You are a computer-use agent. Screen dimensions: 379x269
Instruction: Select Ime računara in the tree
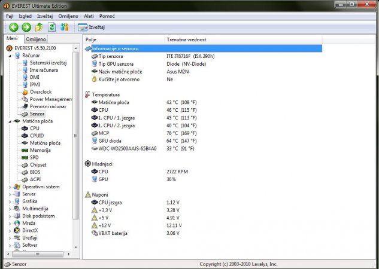click(44, 70)
